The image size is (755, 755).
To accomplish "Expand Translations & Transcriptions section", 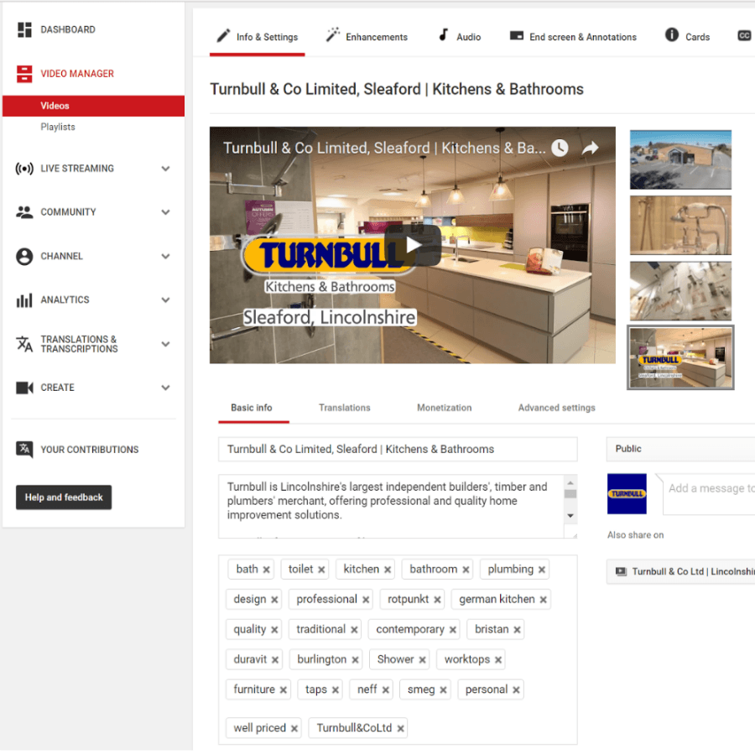I will point(165,344).
